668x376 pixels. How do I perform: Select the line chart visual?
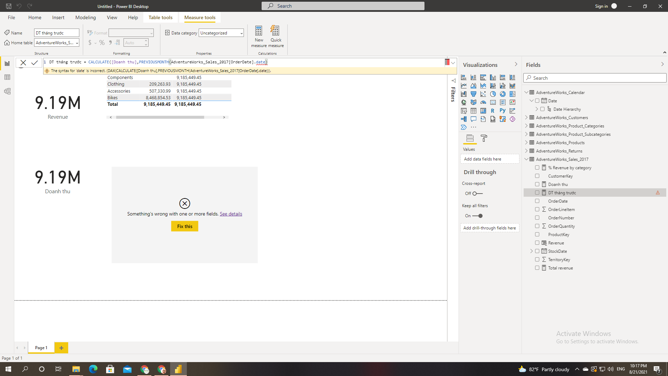click(464, 86)
